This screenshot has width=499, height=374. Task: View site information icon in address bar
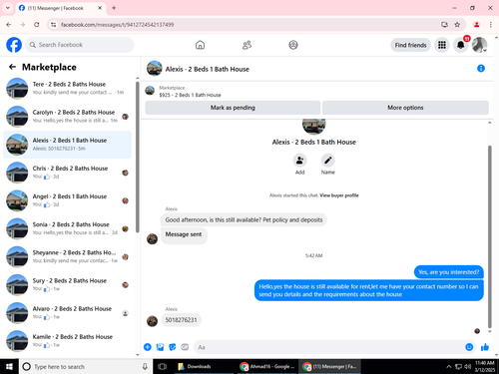coord(53,25)
